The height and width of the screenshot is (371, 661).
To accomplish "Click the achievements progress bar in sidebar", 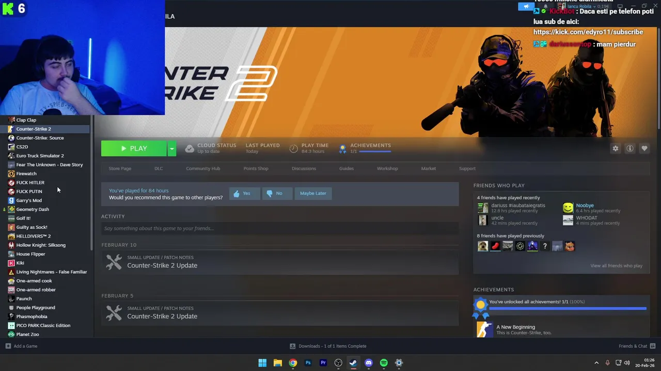I will tap(568, 309).
